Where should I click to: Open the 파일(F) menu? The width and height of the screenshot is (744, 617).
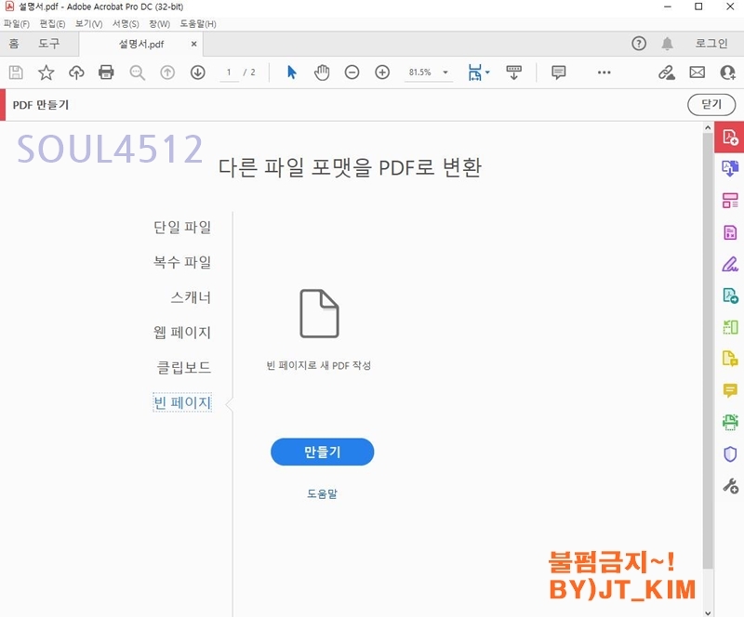[16, 24]
